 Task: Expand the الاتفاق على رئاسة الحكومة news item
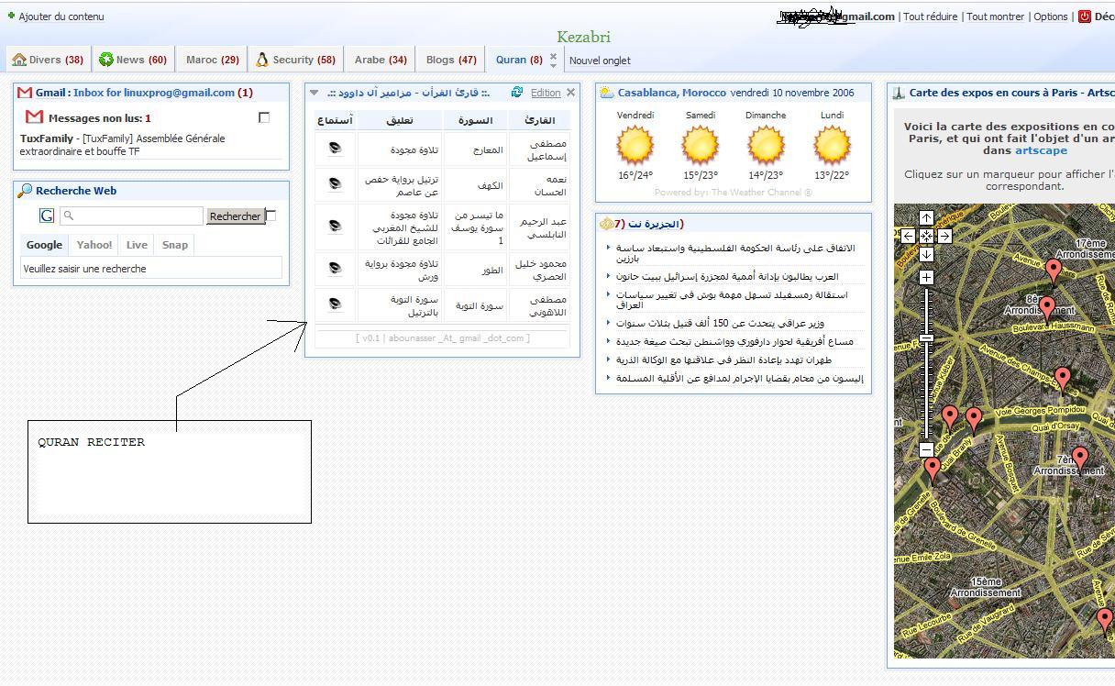pyautogui.click(x=608, y=248)
